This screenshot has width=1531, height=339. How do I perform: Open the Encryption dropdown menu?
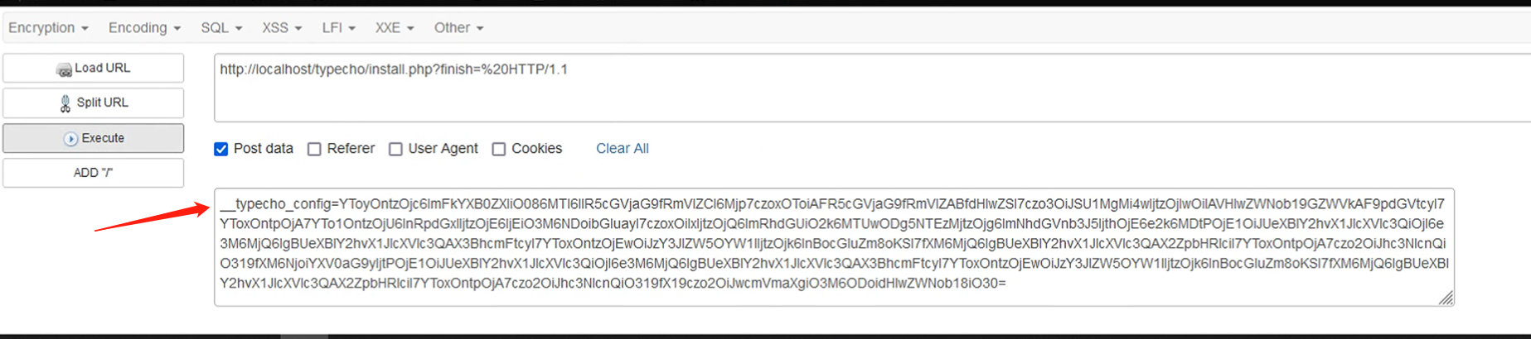pyautogui.click(x=48, y=27)
